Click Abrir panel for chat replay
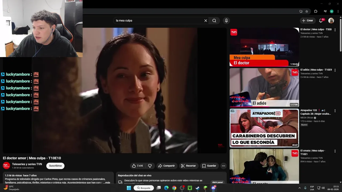Viewport: 342px width, 192px height. (x=217, y=182)
